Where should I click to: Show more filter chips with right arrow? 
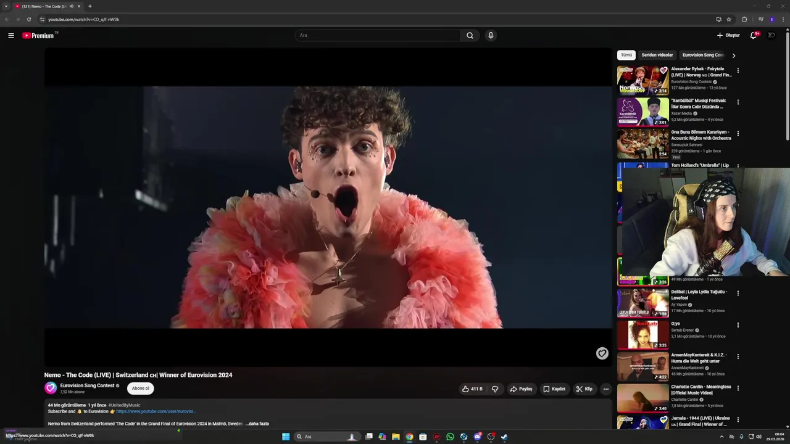click(x=733, y=55)
